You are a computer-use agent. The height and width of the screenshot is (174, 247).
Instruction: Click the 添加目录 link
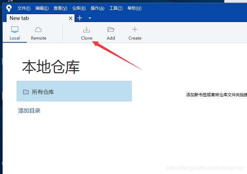coord(29,111)
